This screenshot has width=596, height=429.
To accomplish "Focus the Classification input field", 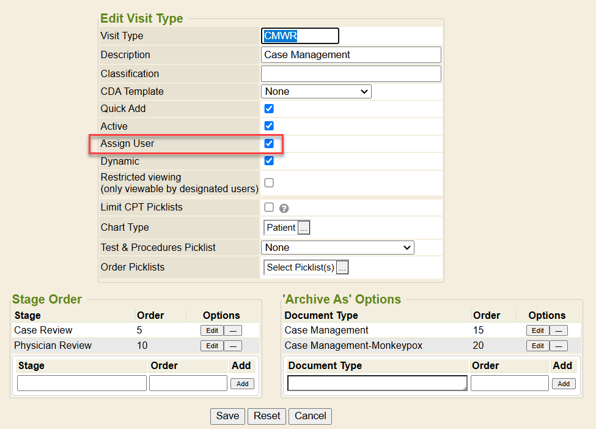I will coord(350,73).
